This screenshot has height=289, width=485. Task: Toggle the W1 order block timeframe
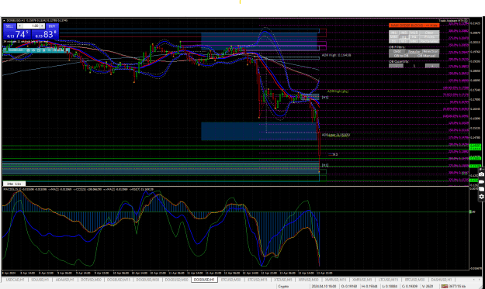pos(404,41)
